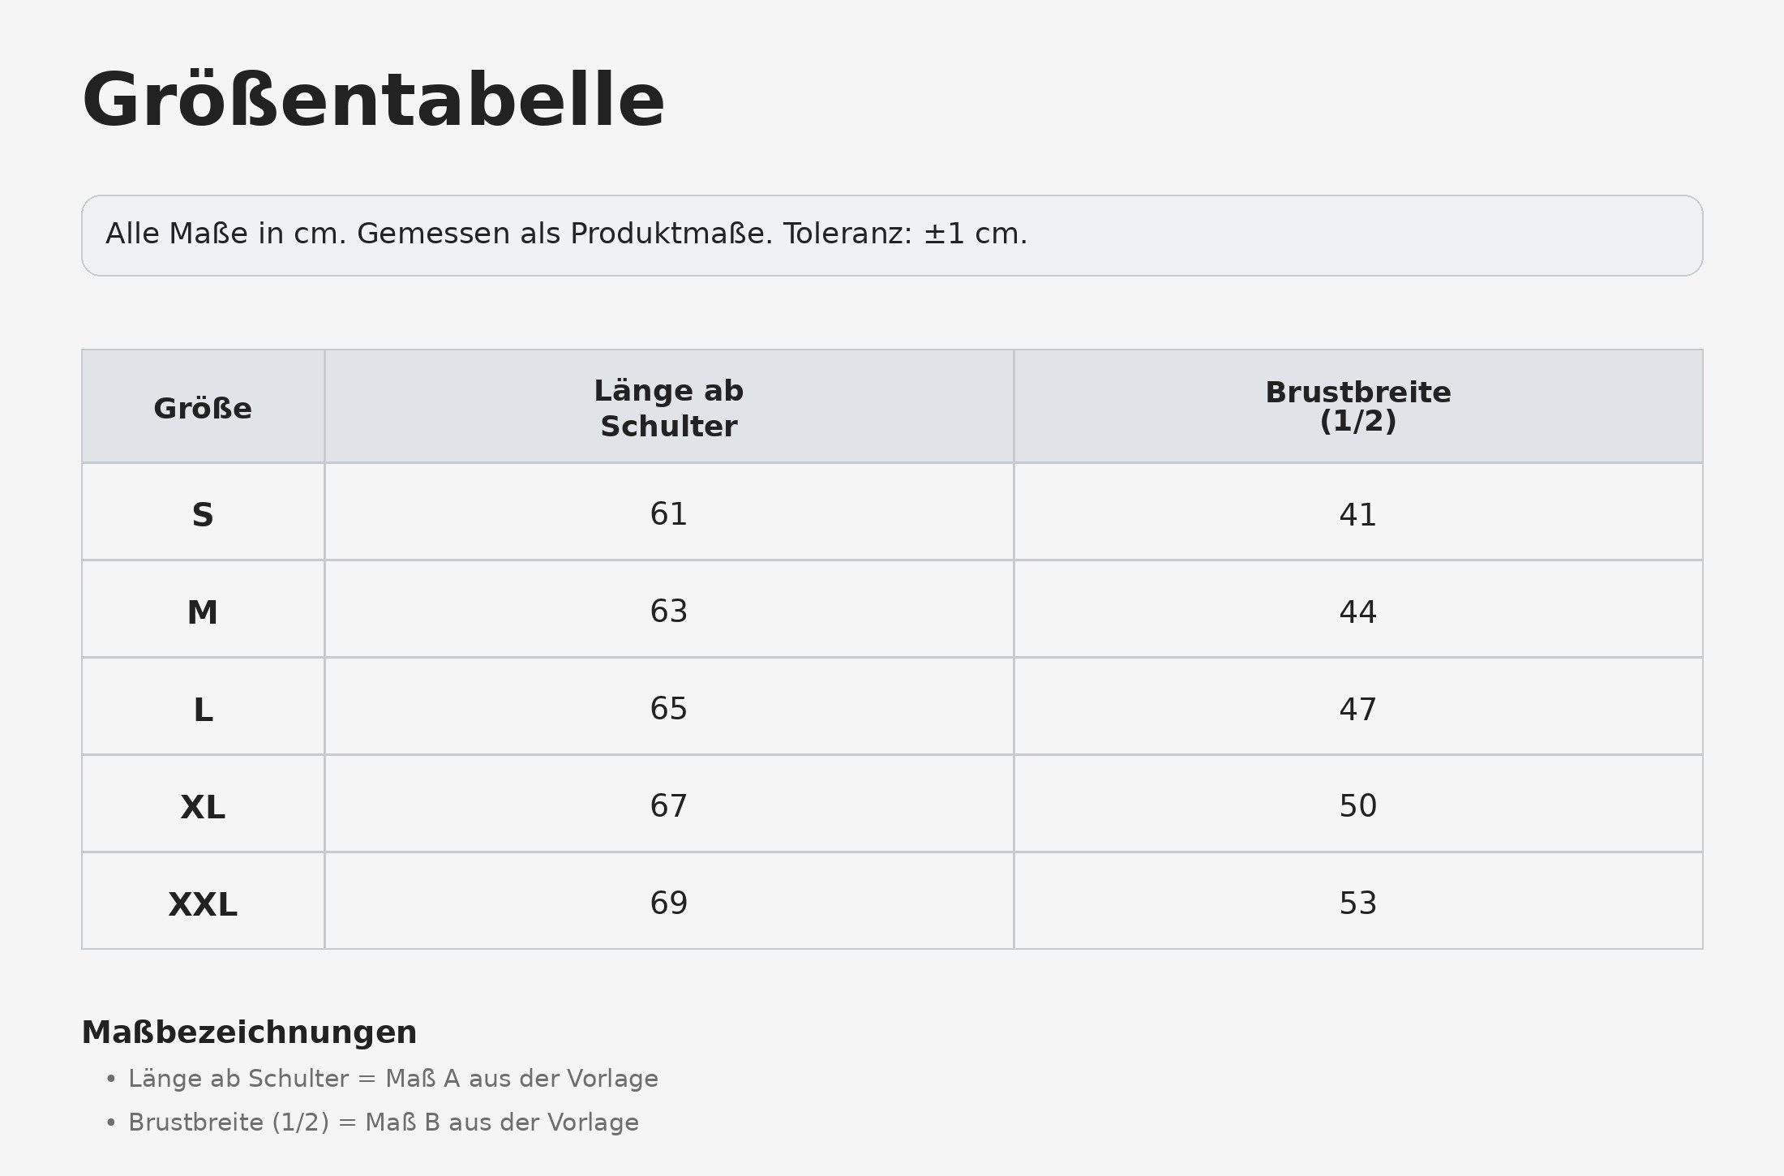
Task: Click the chest width value 41
Action: click(1358, 514)
